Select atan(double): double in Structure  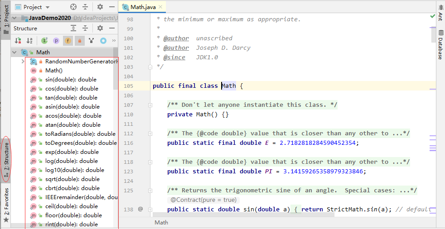[72, 125]
